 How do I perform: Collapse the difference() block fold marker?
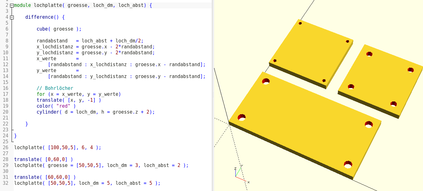(x=12, y=17)
